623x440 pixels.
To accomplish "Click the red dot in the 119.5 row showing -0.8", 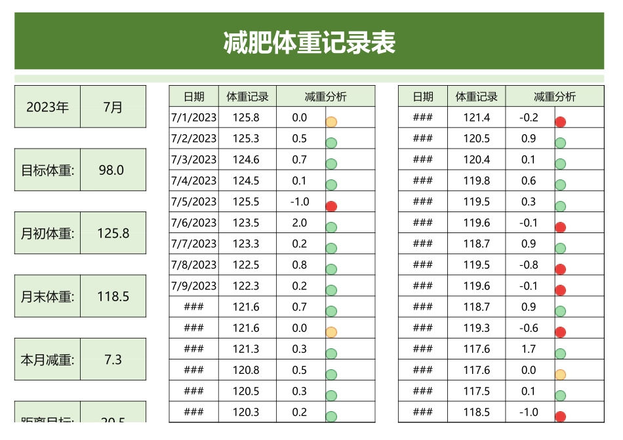I will [x=561, y=269].
